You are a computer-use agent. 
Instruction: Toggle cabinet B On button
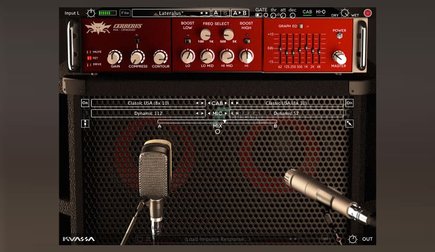[349, 103]
